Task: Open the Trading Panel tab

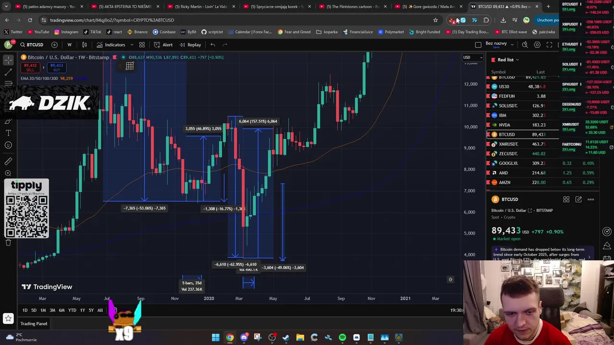Action: coord(34,324)
